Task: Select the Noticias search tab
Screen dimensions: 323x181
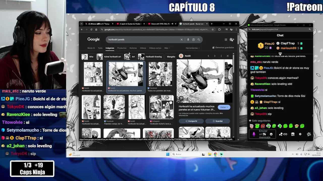Action: (133, 48)
